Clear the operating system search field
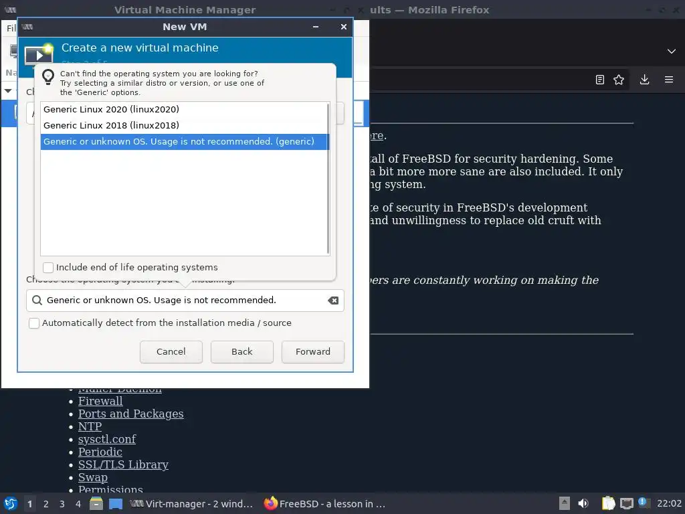The height and width of the screenshot is (514, 685). (x=333, y=301)
